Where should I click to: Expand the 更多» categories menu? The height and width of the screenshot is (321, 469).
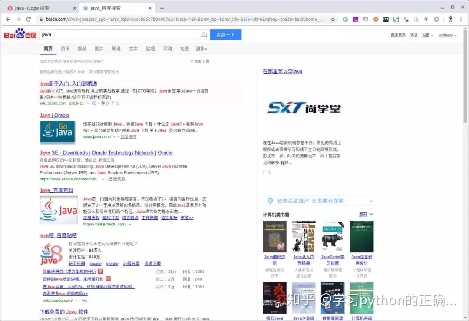tap(201, 49)
